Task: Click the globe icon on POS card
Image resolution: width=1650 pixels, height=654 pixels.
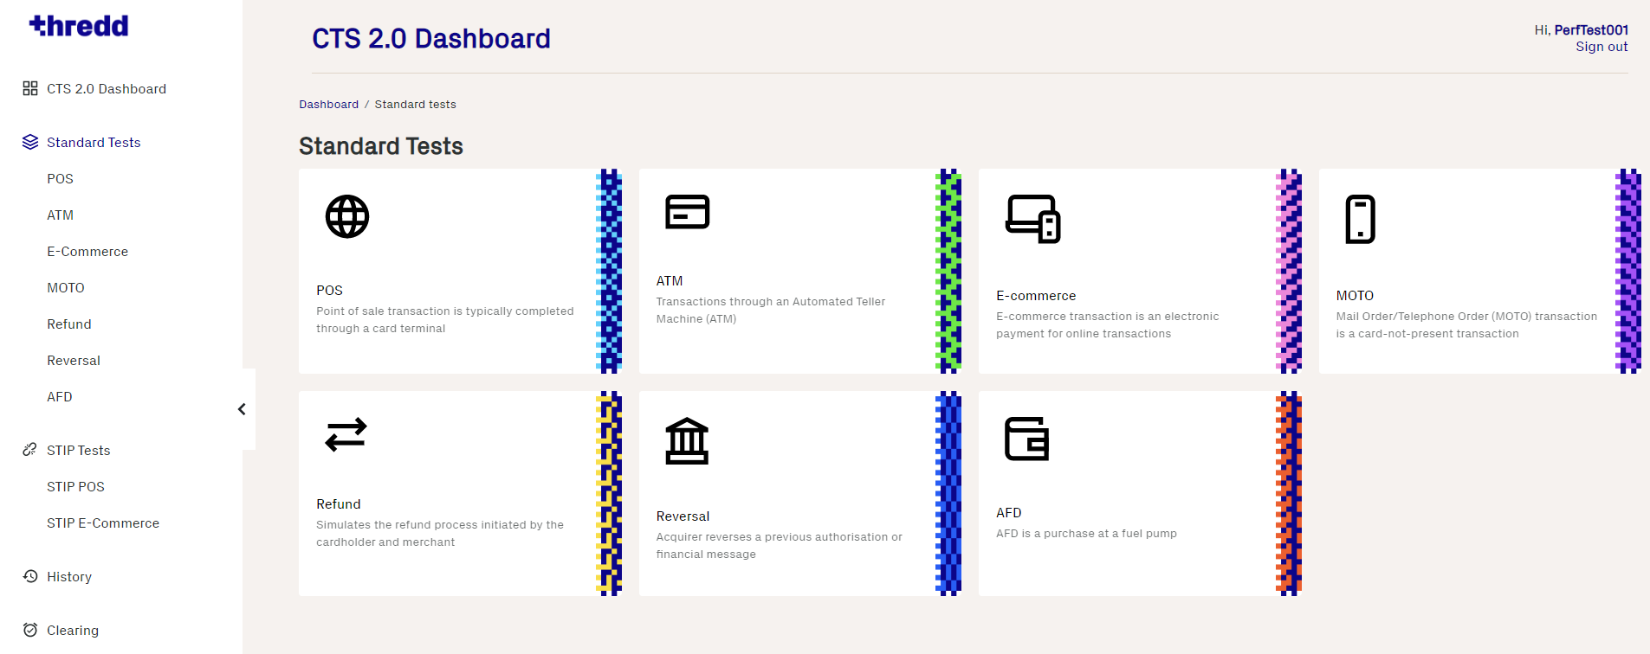Action: pos(347,216)
